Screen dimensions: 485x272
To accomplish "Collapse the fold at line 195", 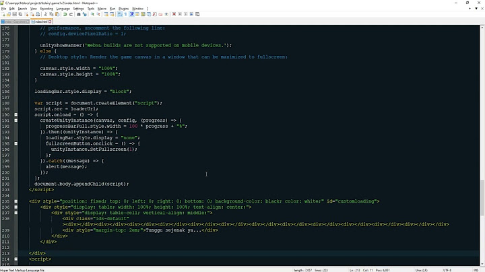I will click(15, 143).
